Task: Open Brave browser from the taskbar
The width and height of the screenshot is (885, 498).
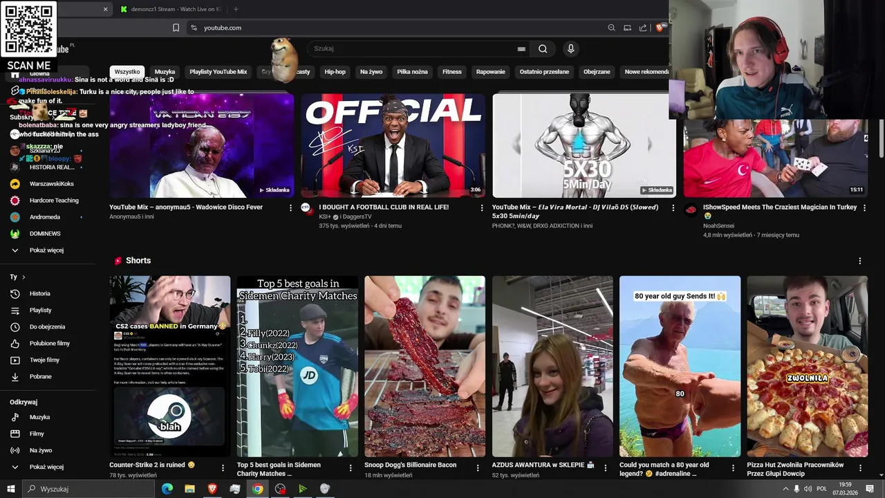Action: coord(212,489)
